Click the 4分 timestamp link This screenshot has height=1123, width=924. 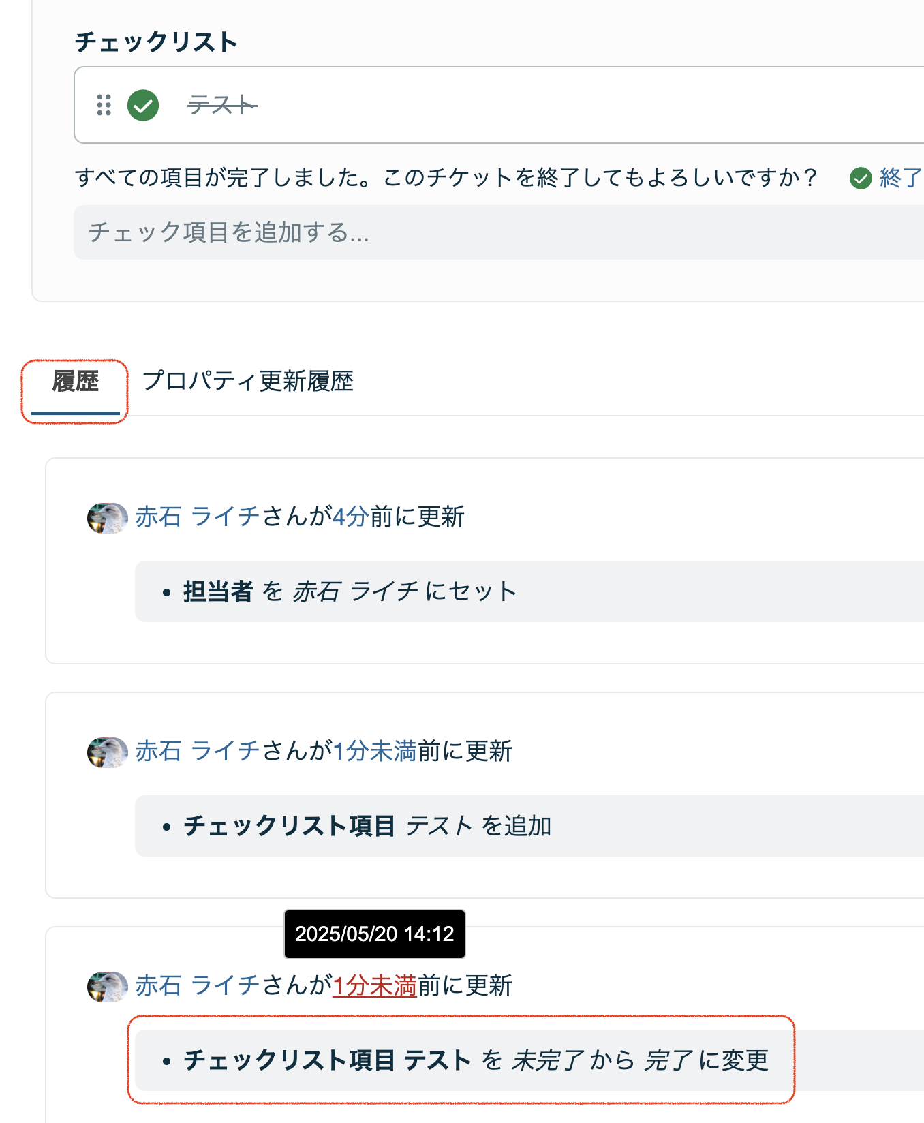point(350,517)
